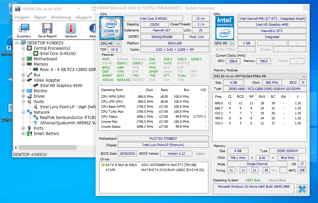The height and width of the screenshot is (203, 318).
Task: Minimize the HWiNFO64 main window
Action: tap(79, 9)
